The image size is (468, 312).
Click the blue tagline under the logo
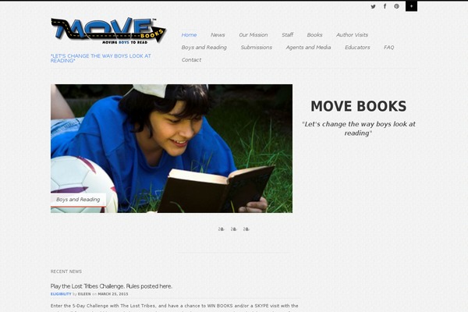pos(101,58)
